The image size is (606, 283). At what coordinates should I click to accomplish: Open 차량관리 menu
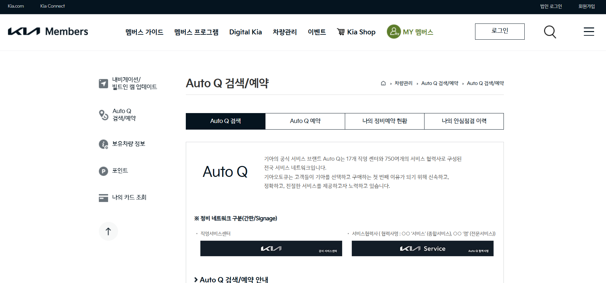(285, 32)
